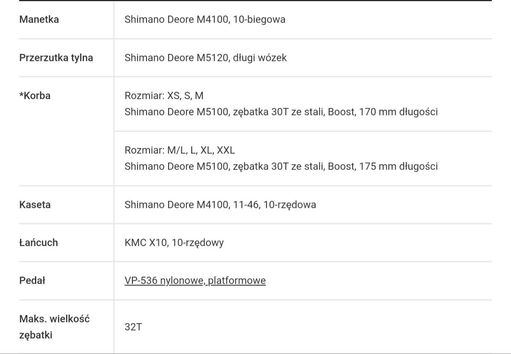Image resolution: width=511 pixels, height=354 pixels.
Task: Click the Shimano Deore M4100, 10-biegowa text
Action: (205, 19)
